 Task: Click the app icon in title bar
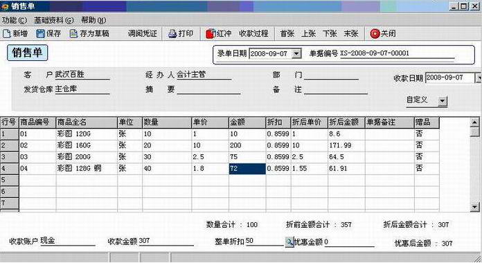[x=5, y=6]
